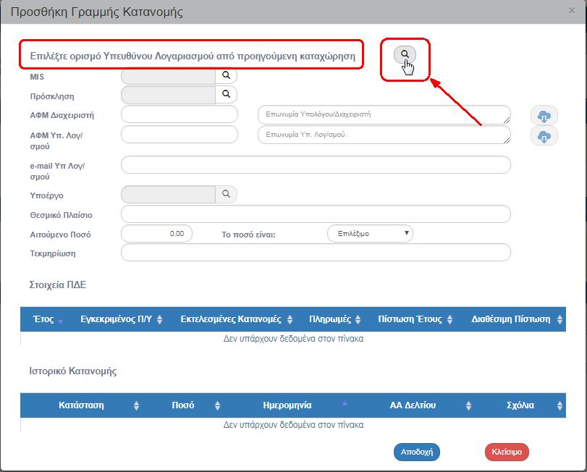Click 'Επιλέξτε ορισμό Υπευθύνου Λογαριασμού' label text
The image size is (587, 472).
[x=193, y=56]
